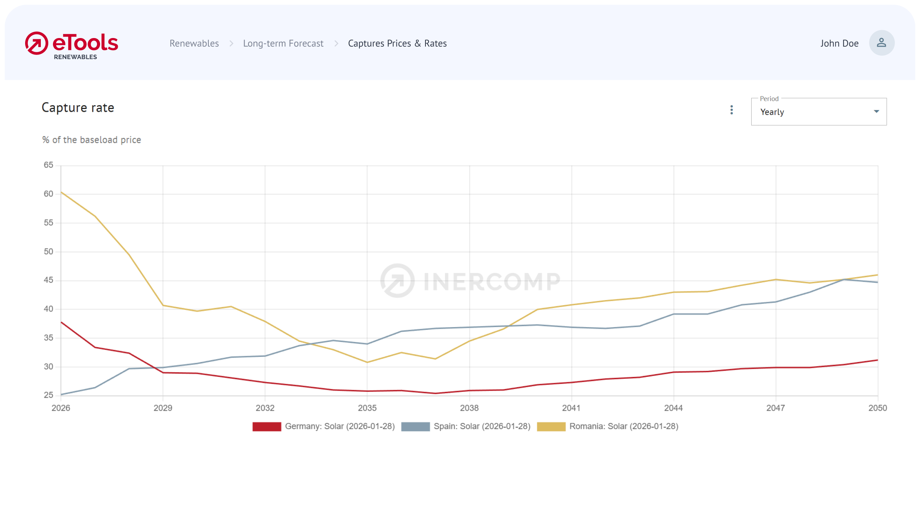Open the Period dropdown
The width and height of the screenshot is (920, 522).
click(818, 112)
